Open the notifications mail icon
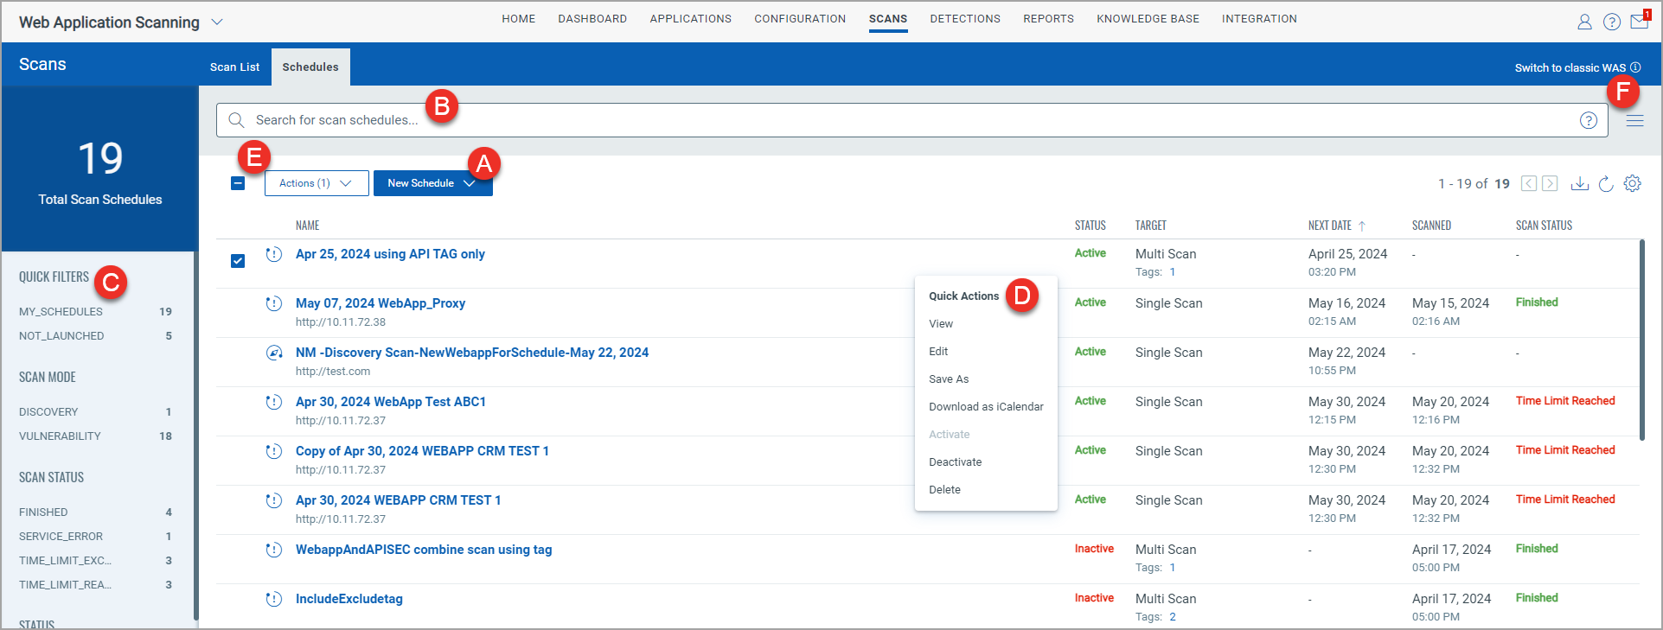The height and width of the screenshot is (630, 1663). [x=1640, y=21]
